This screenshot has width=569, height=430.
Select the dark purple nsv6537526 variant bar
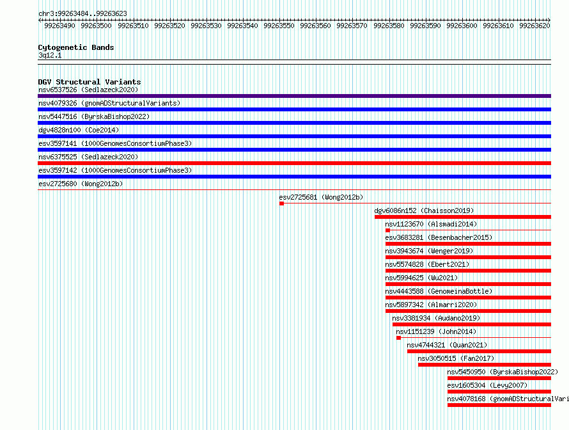pyautogui.click(x=294, y=96)
